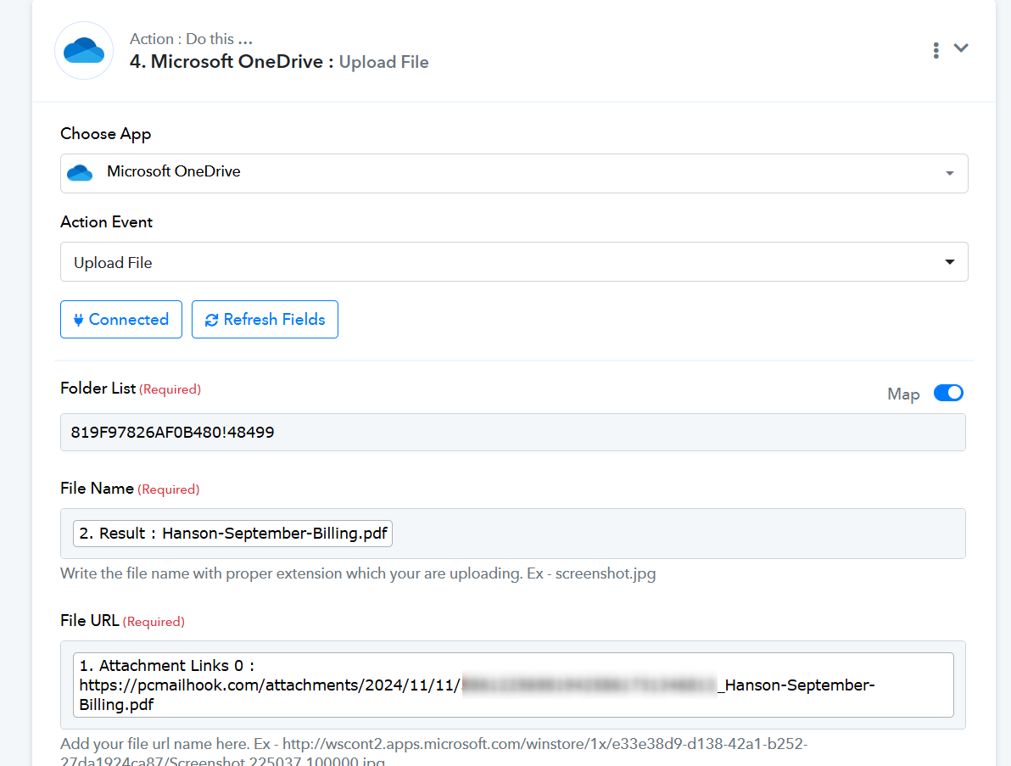The width and height of the screenshot is (1011, 766).
Task: Open the Choose App dropdown
Action: [x=514, y=173]
